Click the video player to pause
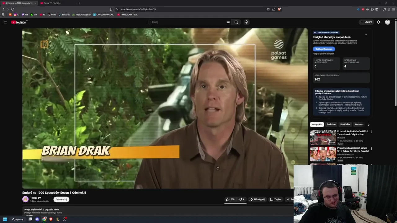The image size is (397, 223). [x=165, y=108]
